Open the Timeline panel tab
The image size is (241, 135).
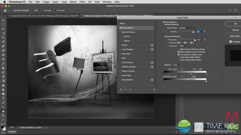click(12, 132)
